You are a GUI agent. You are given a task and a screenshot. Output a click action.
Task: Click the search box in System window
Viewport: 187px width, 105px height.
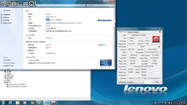(101, 5)
